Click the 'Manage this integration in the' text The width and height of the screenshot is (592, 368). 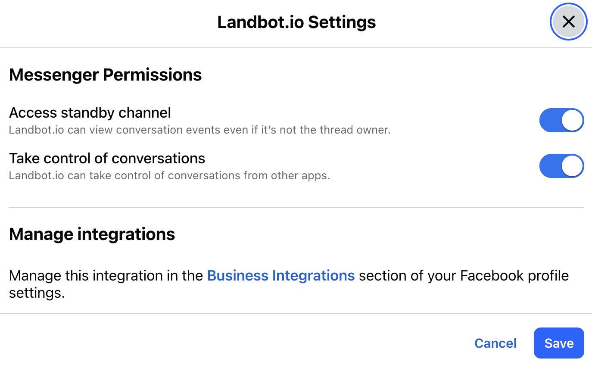coord(106,275)
